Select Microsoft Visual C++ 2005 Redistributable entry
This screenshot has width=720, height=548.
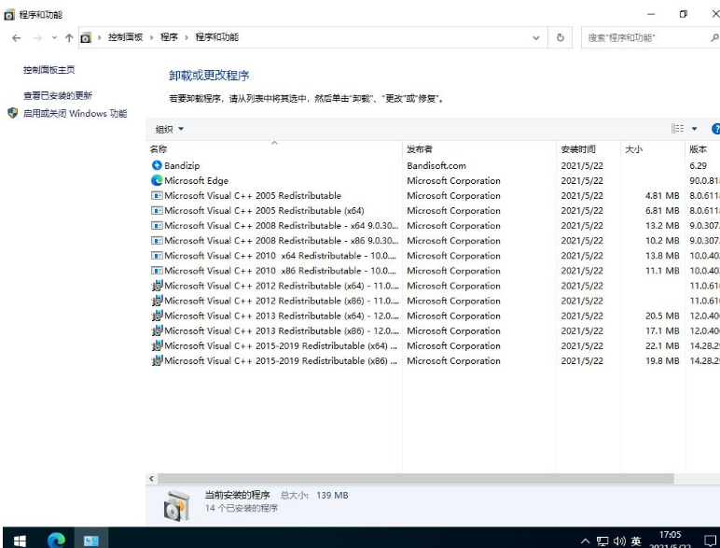coord(253,196)
